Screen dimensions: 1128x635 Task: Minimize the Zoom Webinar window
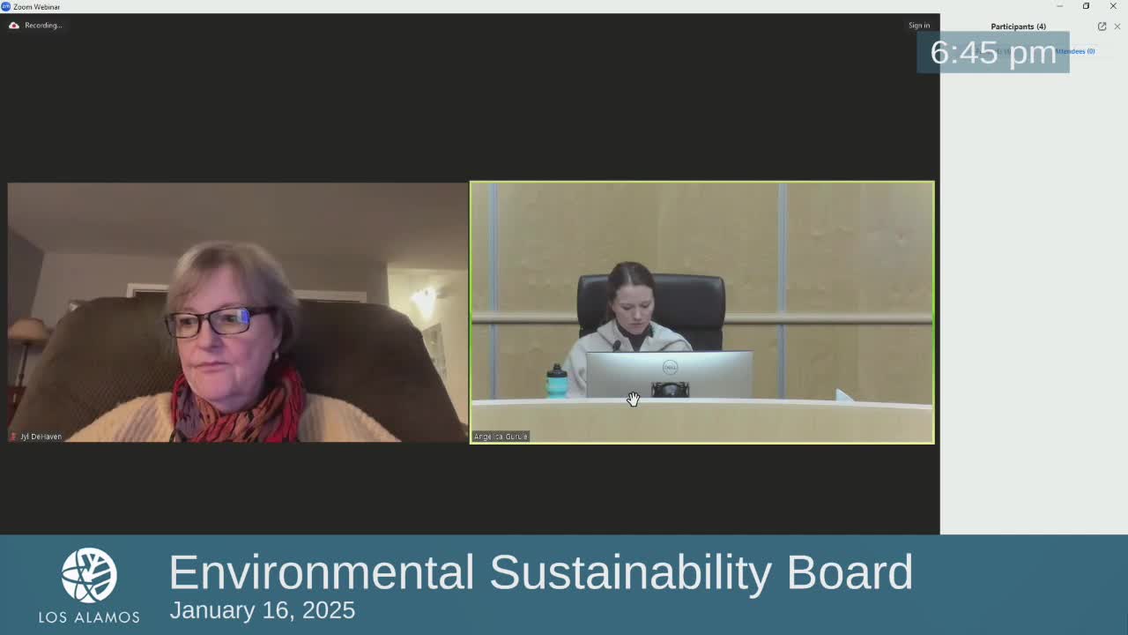tap(1059, 6)
